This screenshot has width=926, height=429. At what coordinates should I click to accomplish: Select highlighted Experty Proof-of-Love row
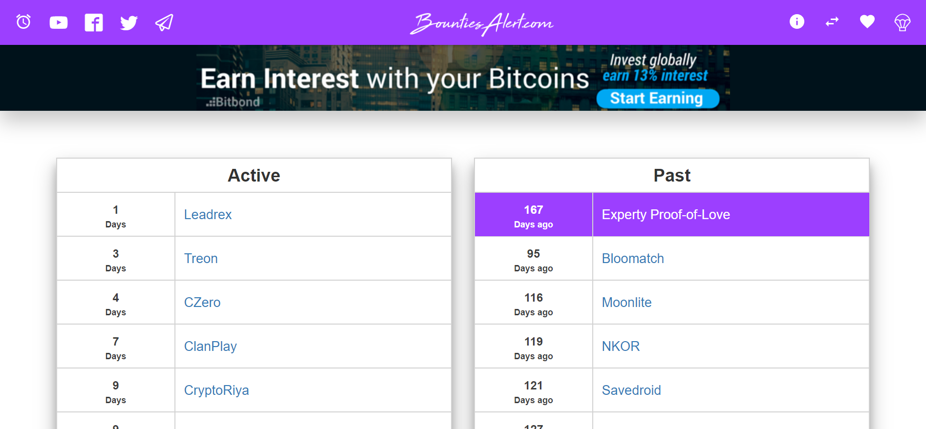[x=666, y=215]
